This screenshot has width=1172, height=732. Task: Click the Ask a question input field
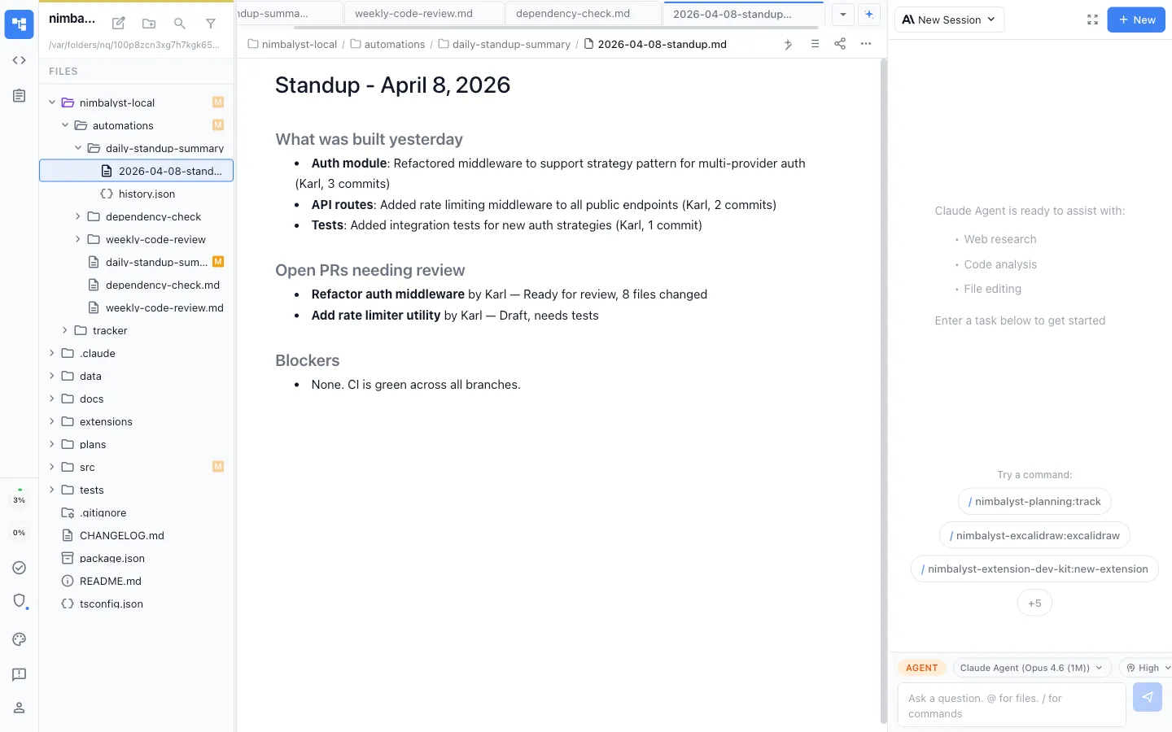(x=1011, y=705)
